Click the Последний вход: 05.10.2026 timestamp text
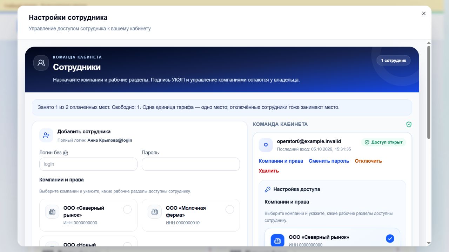 pyautogui.click(x=314, y=149)
